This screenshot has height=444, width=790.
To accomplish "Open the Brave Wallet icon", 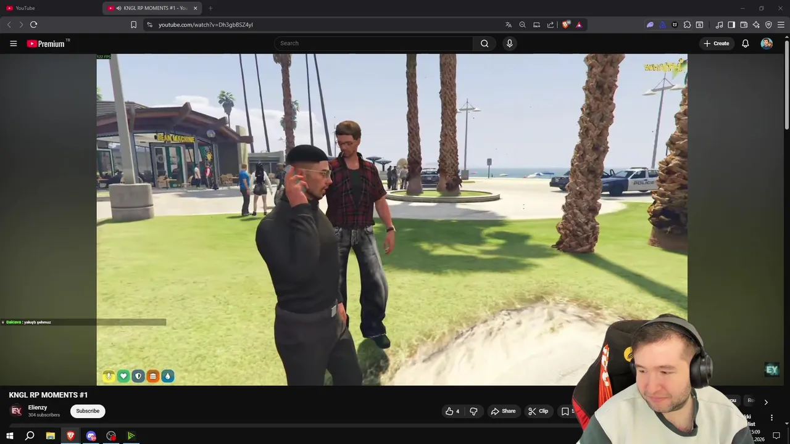I will tap(744, 25).
